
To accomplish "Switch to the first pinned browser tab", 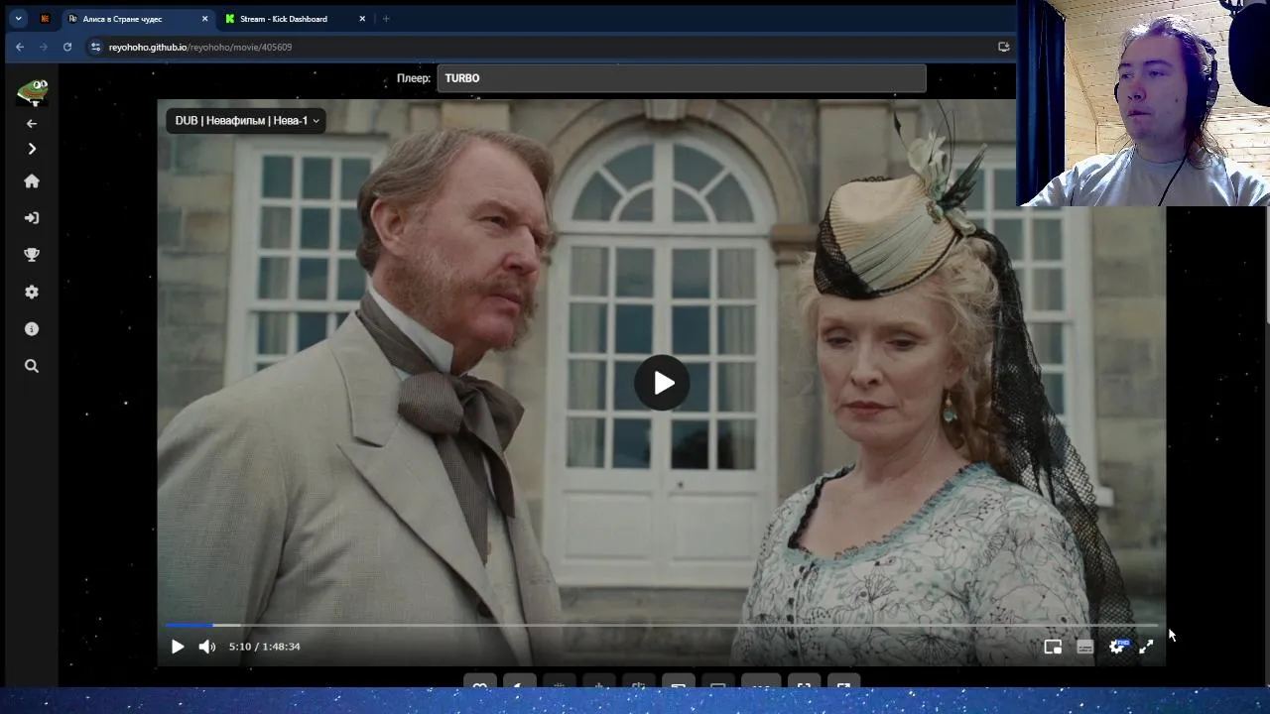I will 45,19.
